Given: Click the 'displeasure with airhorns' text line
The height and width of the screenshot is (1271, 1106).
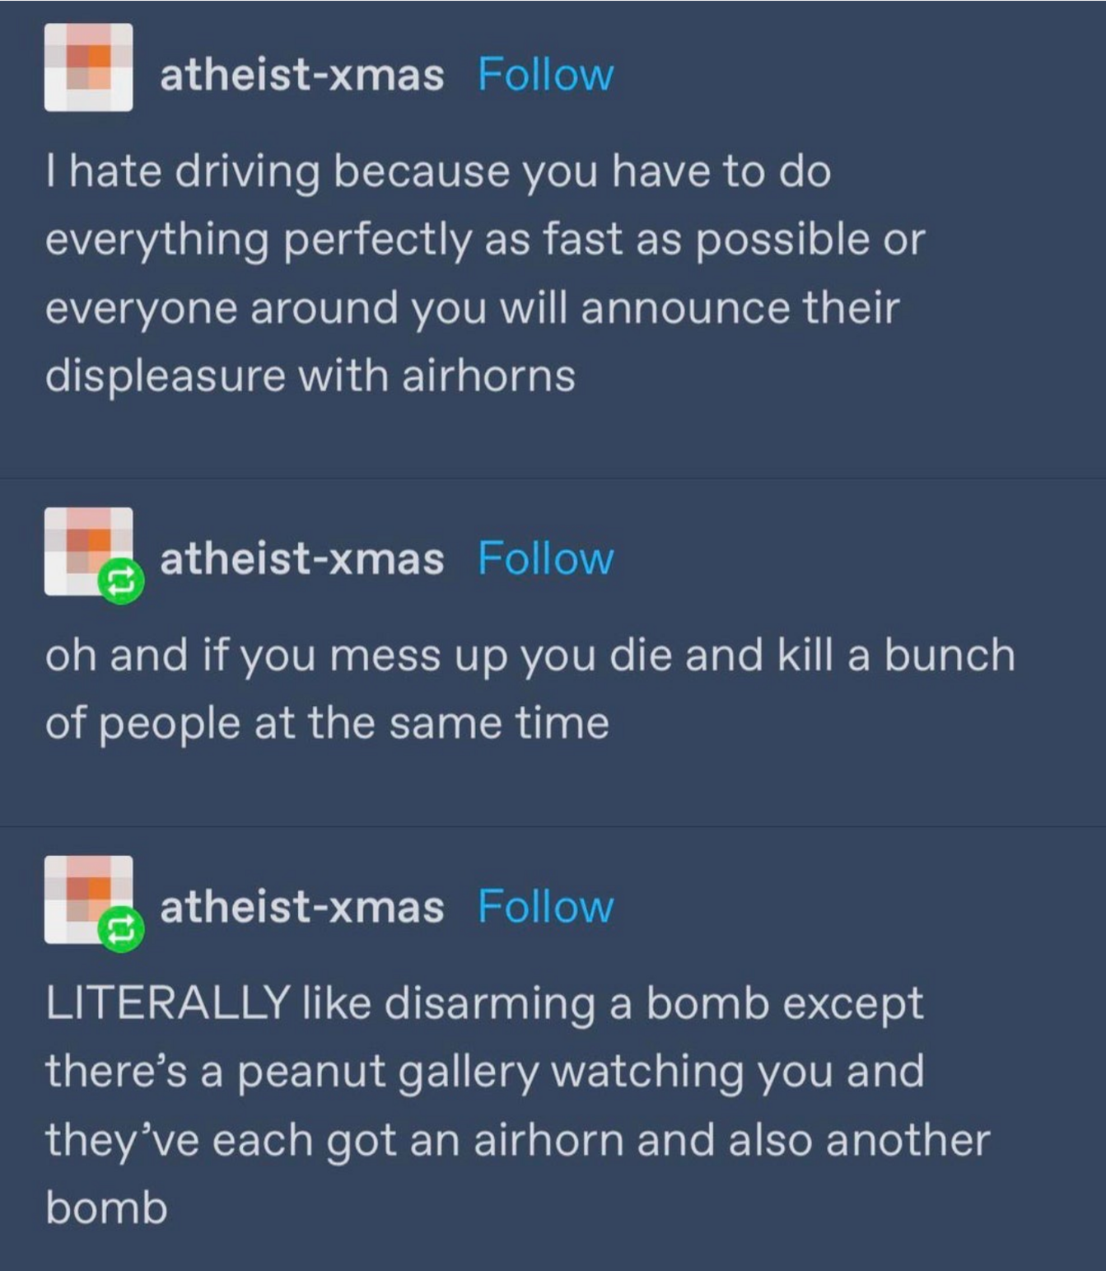Looking at the screenshot, I should click(310, 376).
